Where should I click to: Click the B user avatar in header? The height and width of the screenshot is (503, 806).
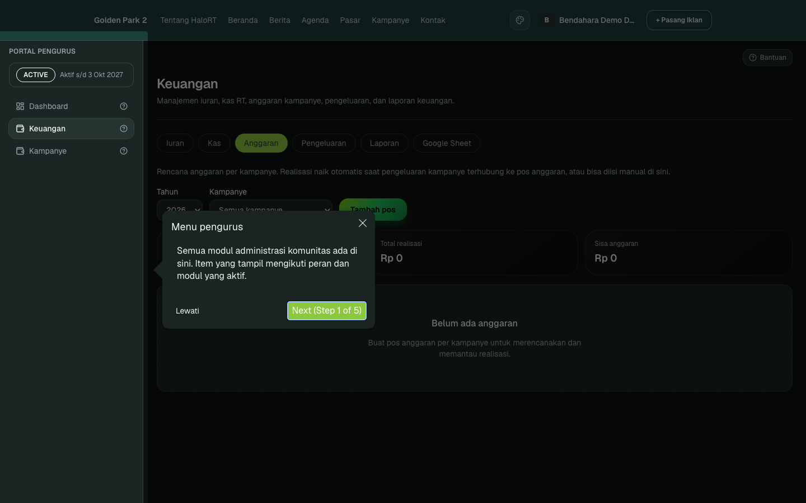coord(546,20)
